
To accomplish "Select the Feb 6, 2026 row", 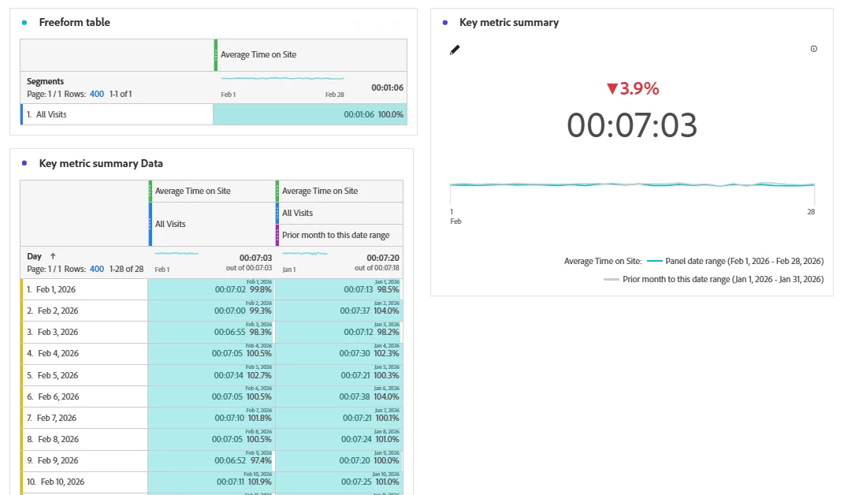I will pos(84,396).
